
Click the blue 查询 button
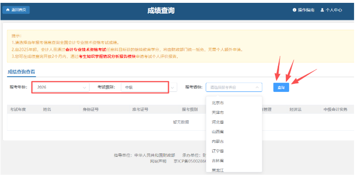[x=281, y=88]
